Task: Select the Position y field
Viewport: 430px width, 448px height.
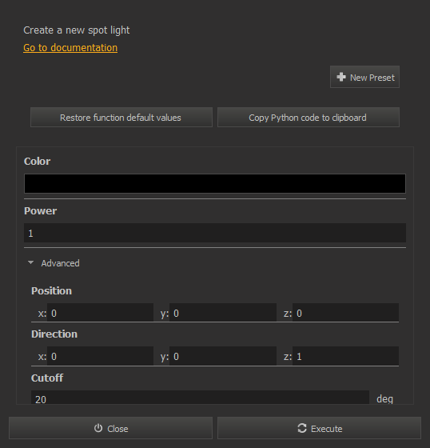Action: coord(223,313)
